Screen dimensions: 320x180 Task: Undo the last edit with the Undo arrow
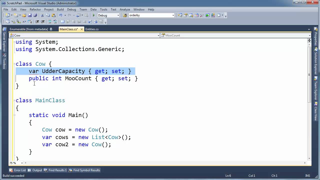[60, 15]
